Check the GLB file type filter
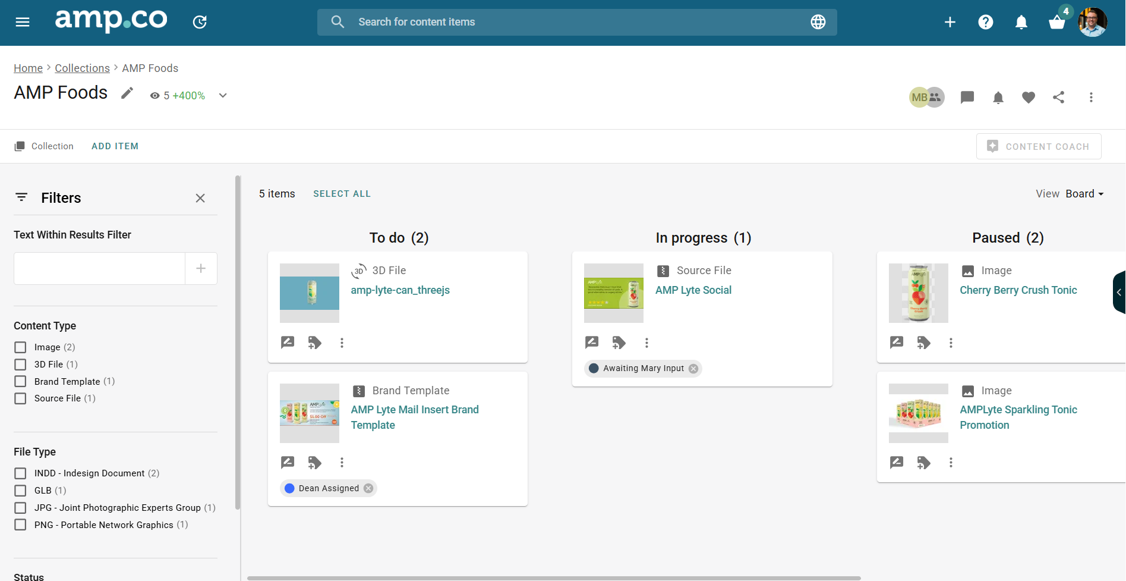The image size is (1126, 581). point(20,491)
